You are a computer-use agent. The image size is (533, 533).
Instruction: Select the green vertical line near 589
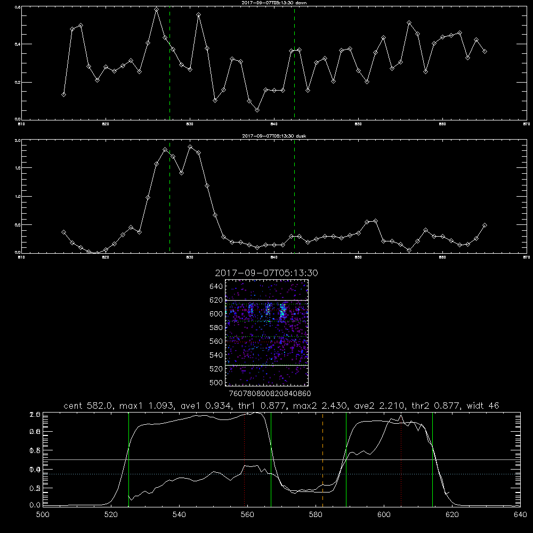[346, 459]
